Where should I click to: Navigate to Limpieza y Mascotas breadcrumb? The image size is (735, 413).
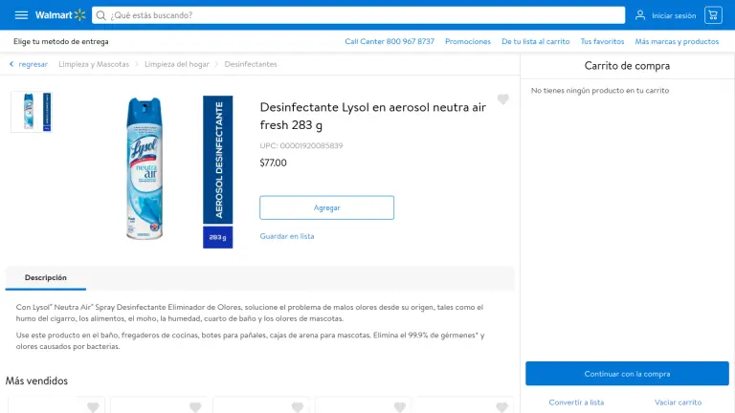(94, 64)
